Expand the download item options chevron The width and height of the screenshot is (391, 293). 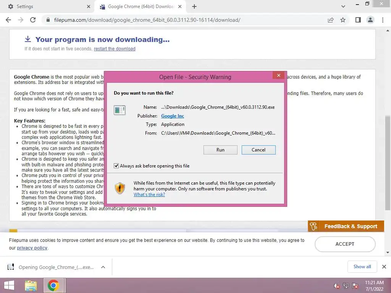pos(103,267)
